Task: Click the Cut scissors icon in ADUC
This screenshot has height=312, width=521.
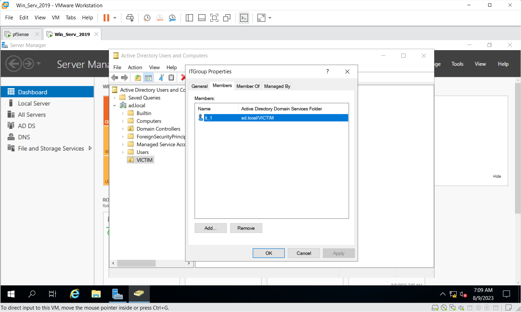Action: tap(161, 77)
